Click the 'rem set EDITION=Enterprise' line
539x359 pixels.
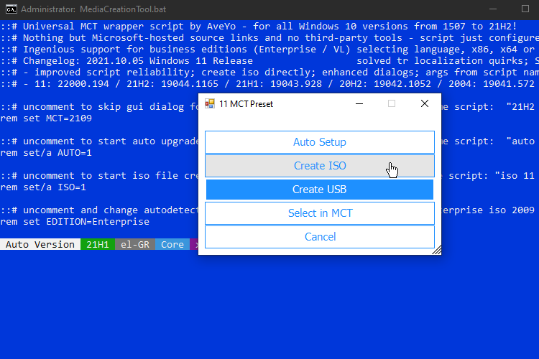point(75,222)
